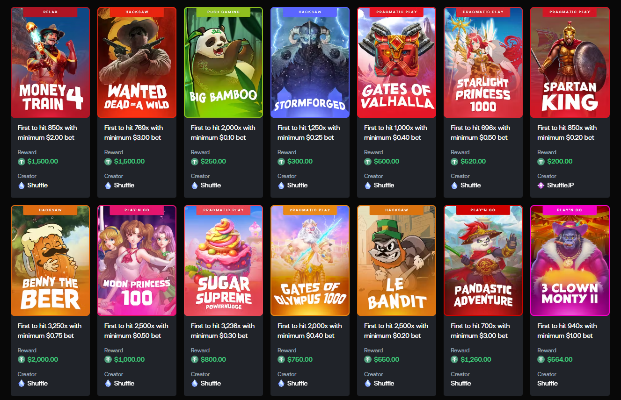
Task: Open the Stormforged challenge thumbnail
Action: coord(310,62)
